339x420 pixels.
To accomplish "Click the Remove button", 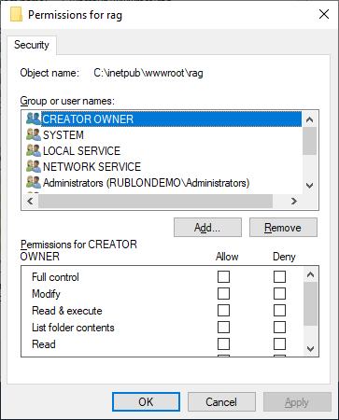I will pyautogui.click(x=283, y=228).
